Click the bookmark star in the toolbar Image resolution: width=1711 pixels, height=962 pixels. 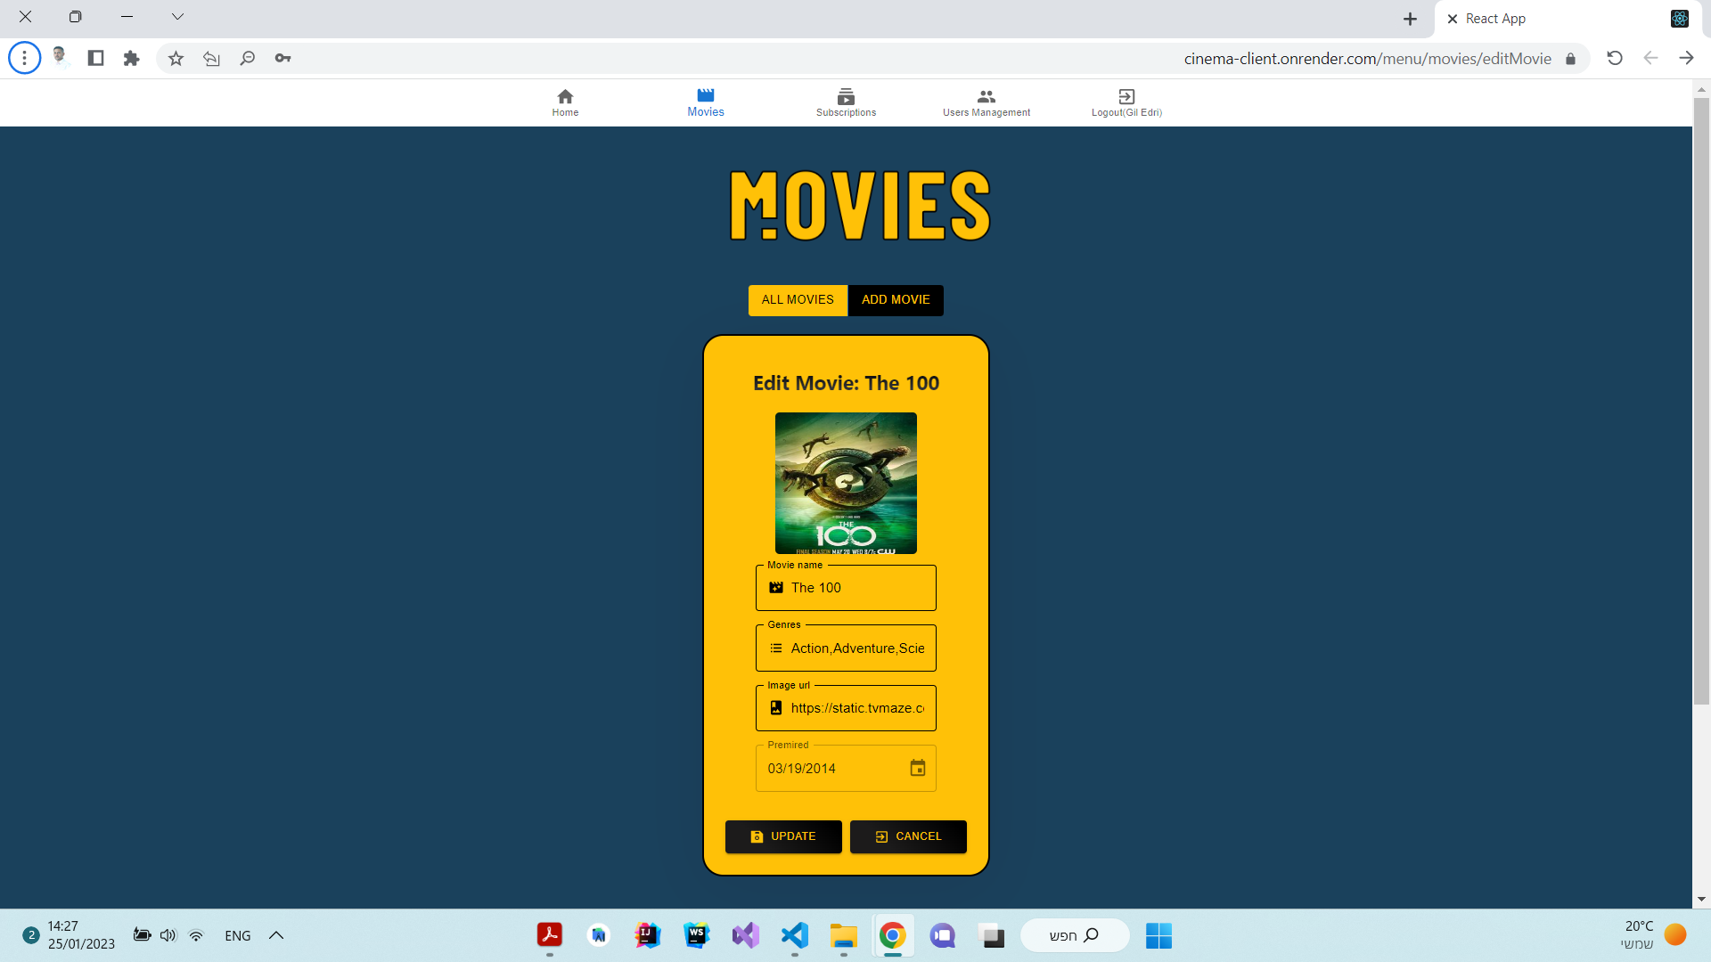tap(175, 57)
